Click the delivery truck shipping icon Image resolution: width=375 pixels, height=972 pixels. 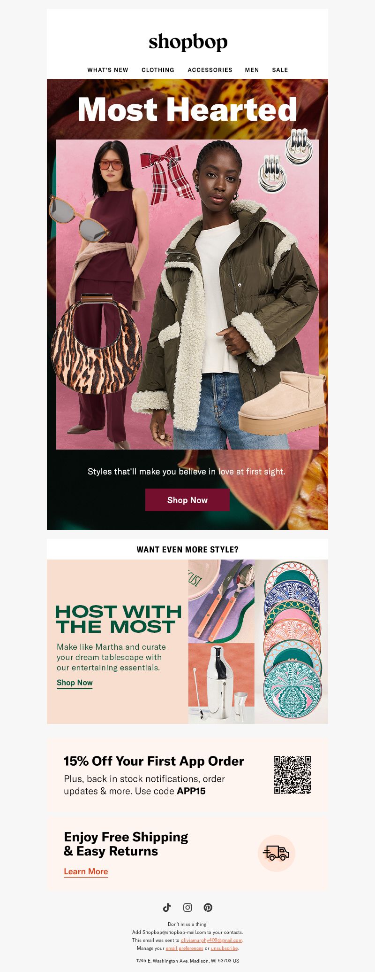coord(277,853)
